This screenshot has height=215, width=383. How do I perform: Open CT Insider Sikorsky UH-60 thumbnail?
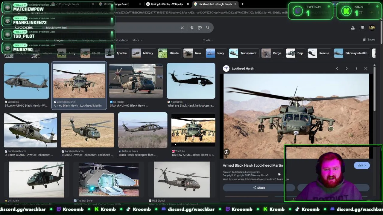(x=136, y=81)
